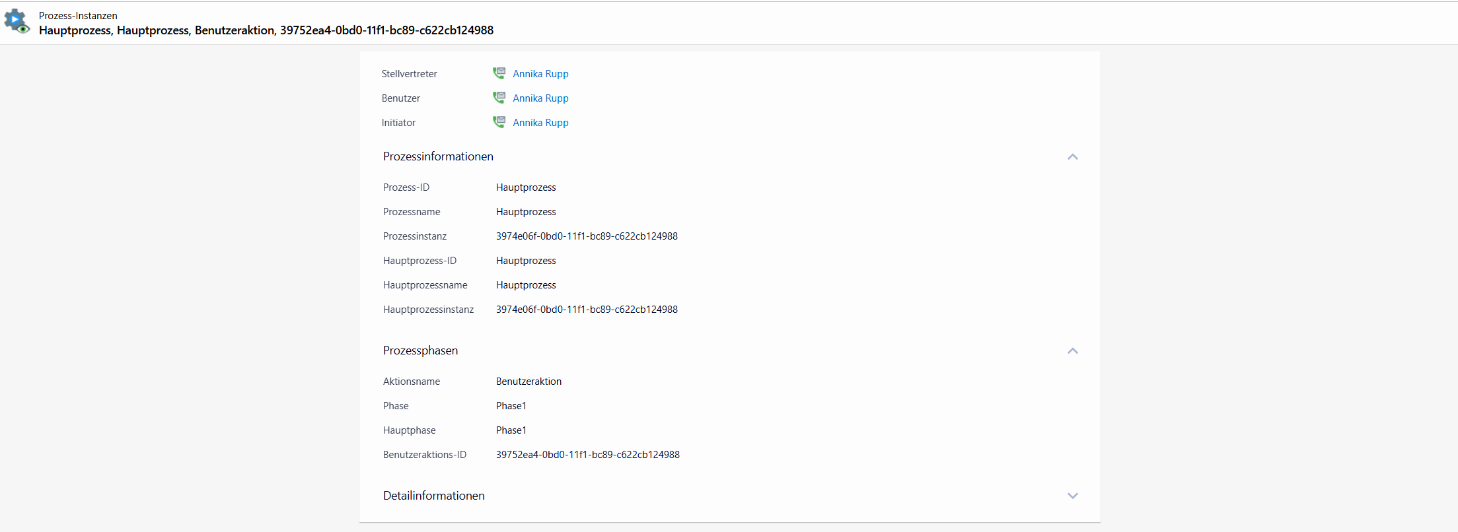Open Annika Rupp link for Stellvertreter

pyautogui.click(x=540, y=74)
